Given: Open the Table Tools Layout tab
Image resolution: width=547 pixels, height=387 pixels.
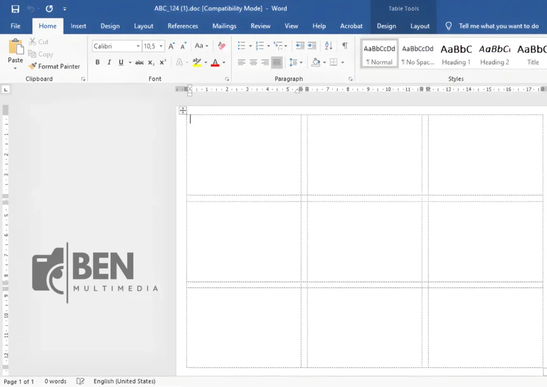Looking at the screenshot, I should 420,26.
